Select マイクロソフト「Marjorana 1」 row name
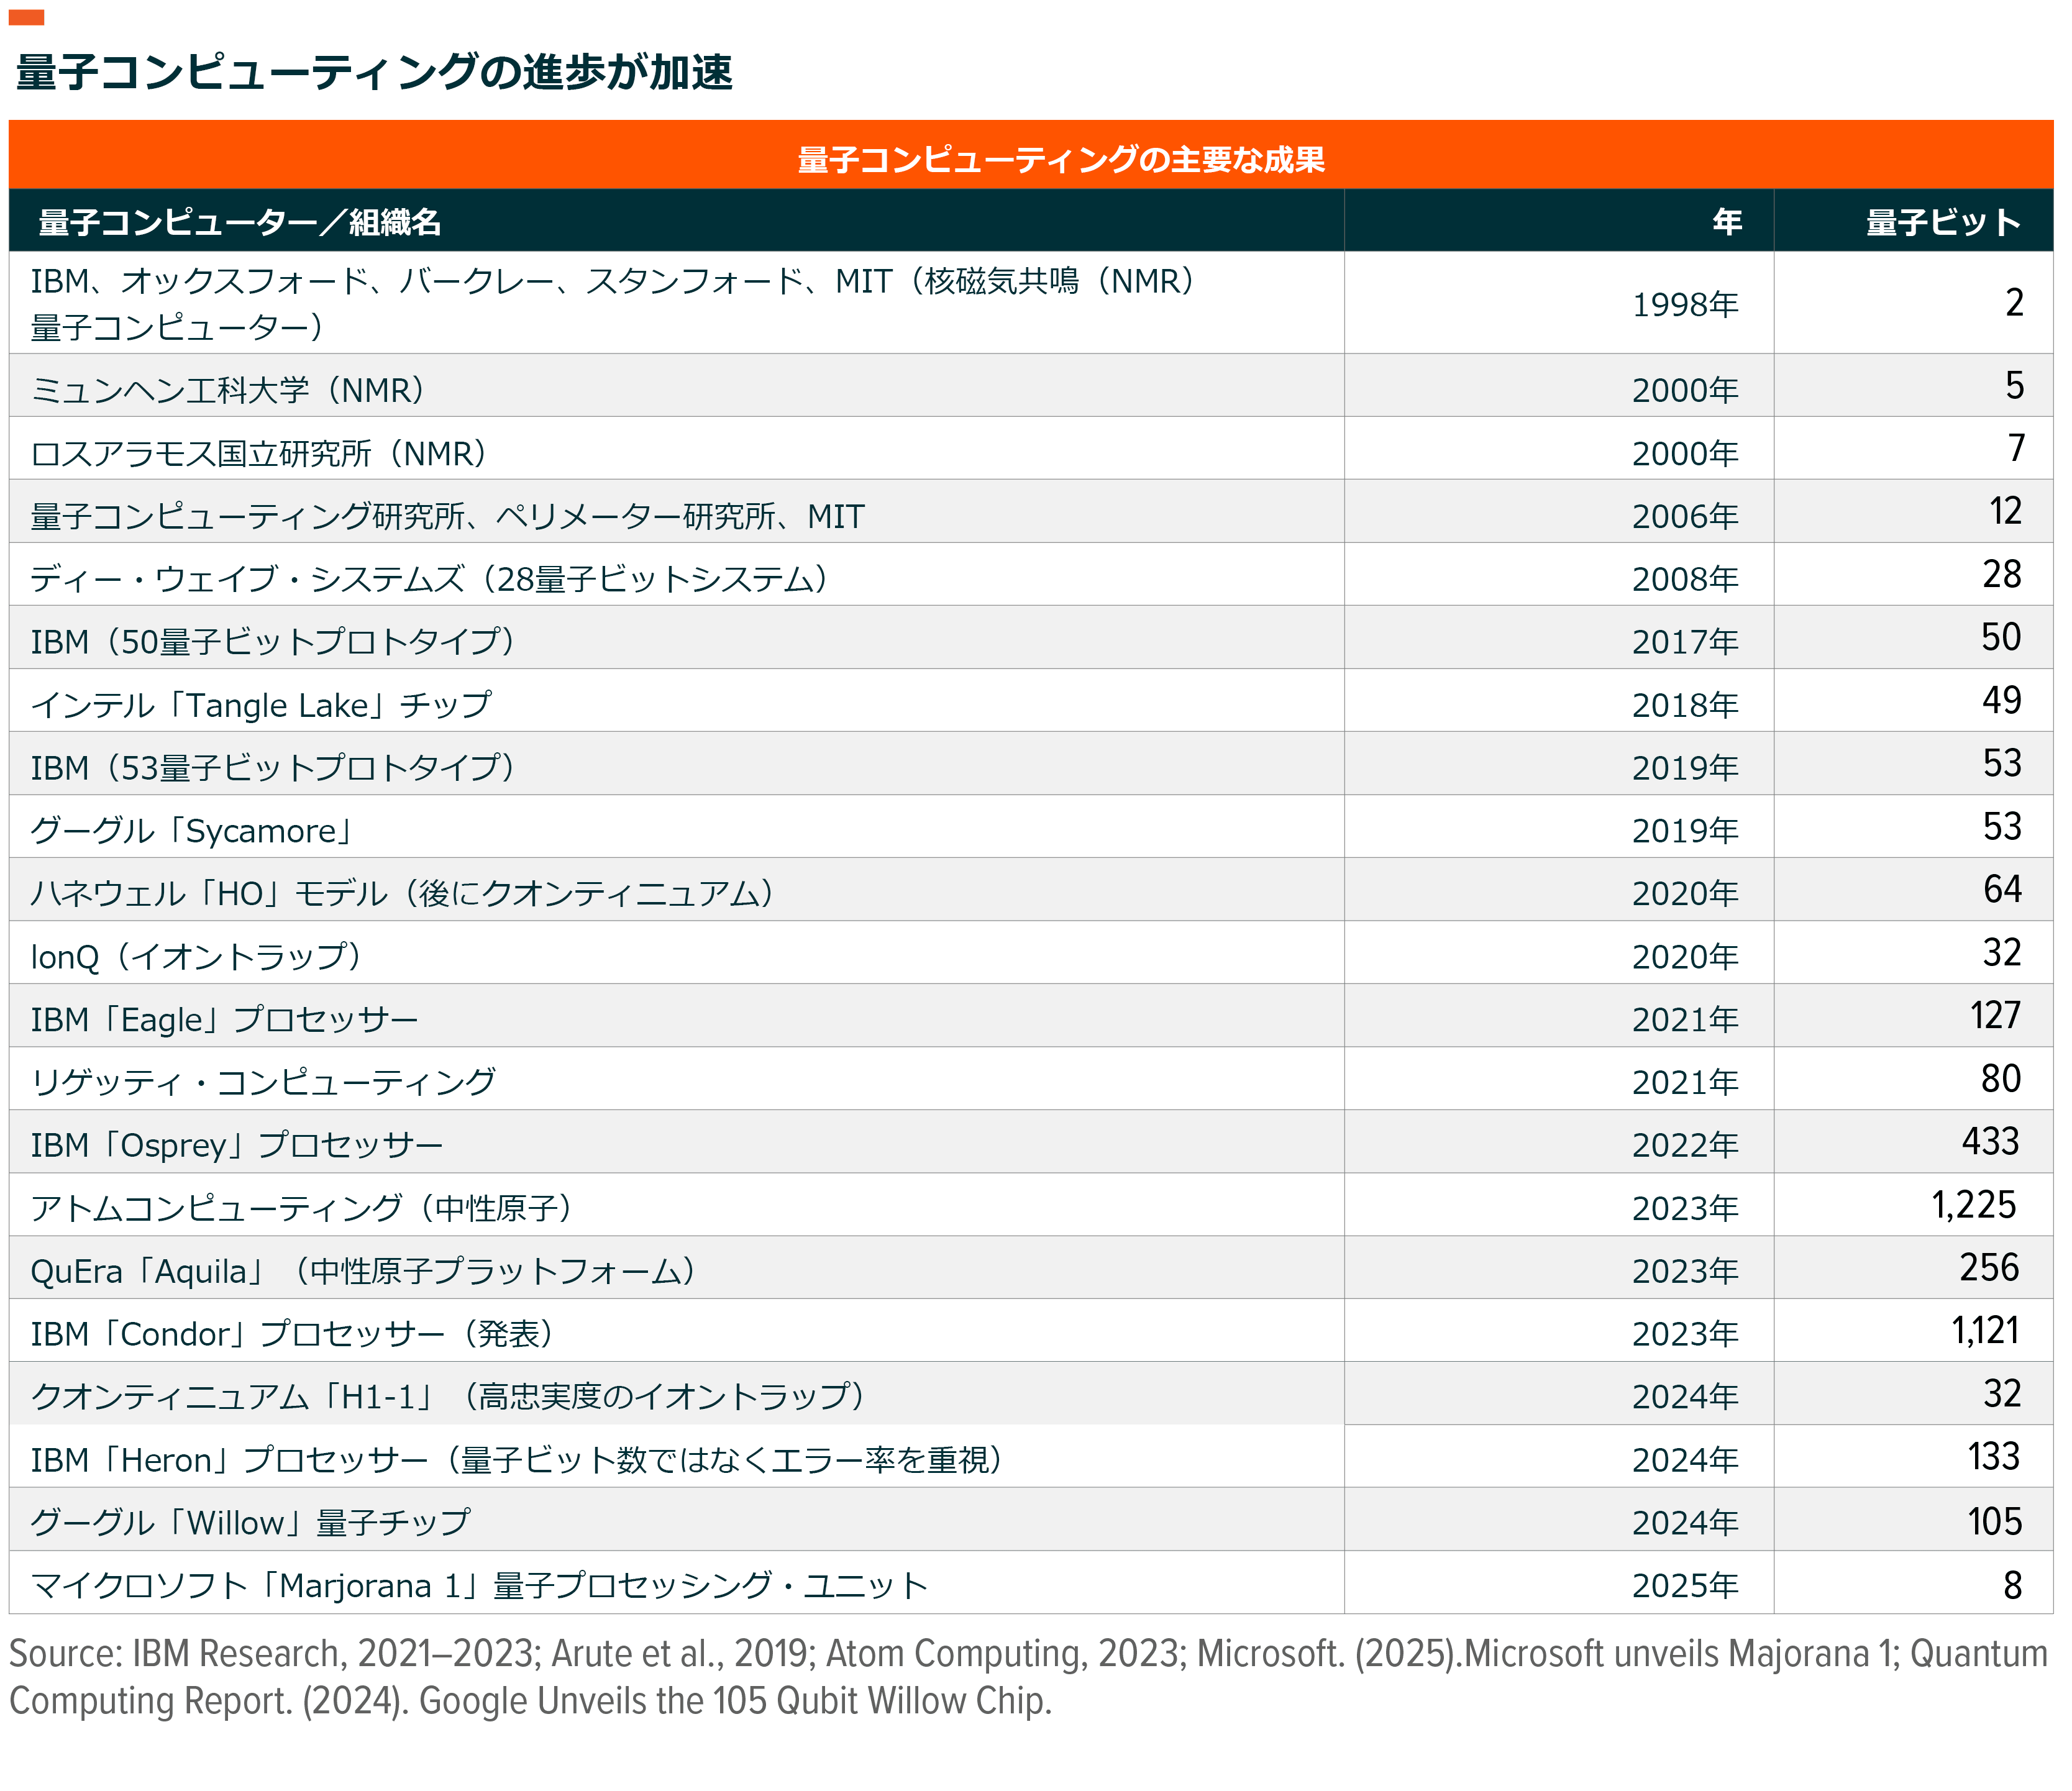The width and height of the screenshot is (2072, 1791). 479,1586
